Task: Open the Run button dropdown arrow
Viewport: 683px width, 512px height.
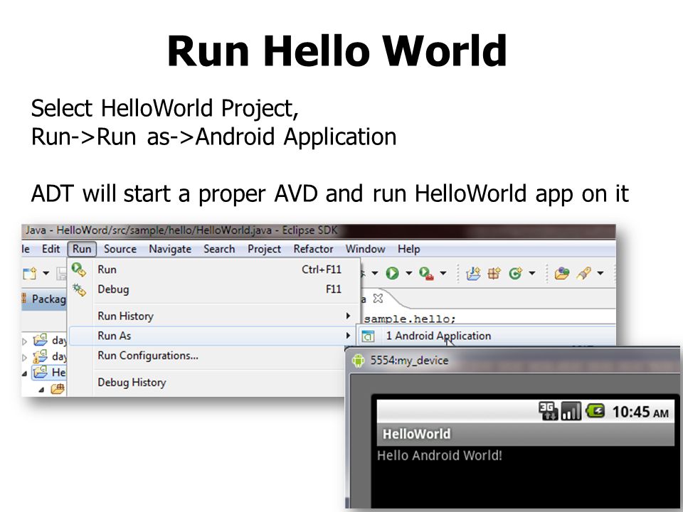Action: (x=408, y=273)
